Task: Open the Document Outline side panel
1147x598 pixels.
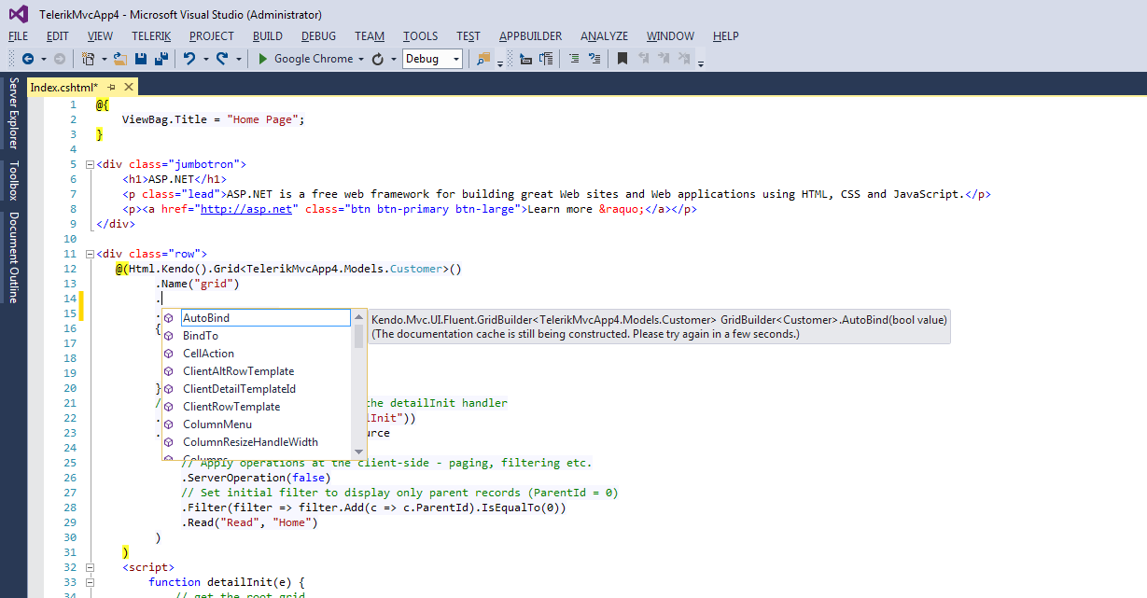Action: coord(13,257)
